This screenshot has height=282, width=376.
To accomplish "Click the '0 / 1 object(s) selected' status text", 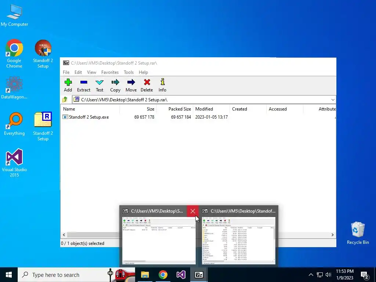I will click(83, 243).
